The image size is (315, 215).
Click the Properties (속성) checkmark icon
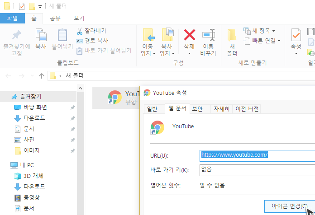point(296,35)
